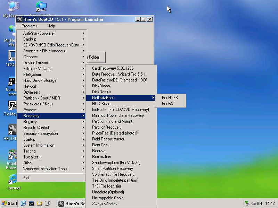The image size is (278, 208).
Task: Open the File Manager desktop icon
Action: pos(13,106)
